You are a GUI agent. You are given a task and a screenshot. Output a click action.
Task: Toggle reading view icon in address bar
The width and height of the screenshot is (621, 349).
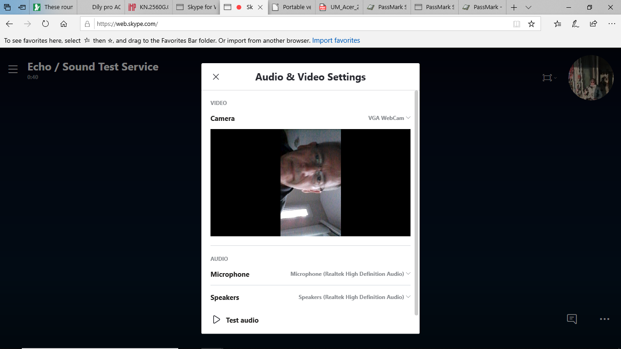point(516,24)
